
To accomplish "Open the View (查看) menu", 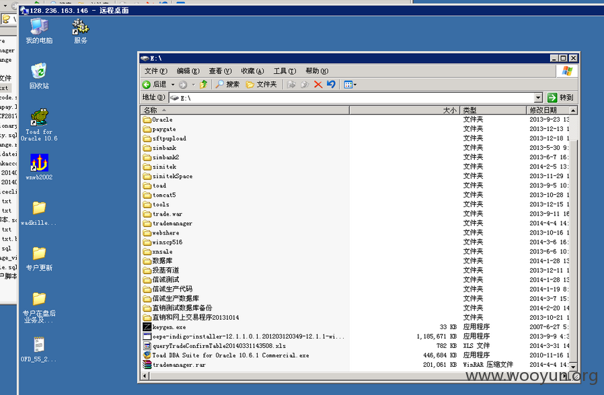I will tap(220, 71).
